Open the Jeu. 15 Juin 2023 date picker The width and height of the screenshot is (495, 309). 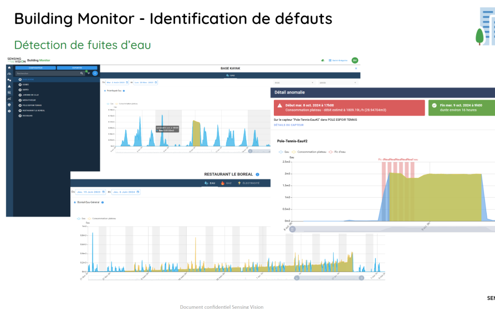pos(91,192)
